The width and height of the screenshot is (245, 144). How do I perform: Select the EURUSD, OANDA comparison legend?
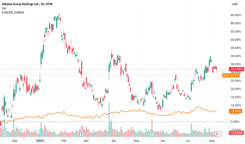click(13, 13)
